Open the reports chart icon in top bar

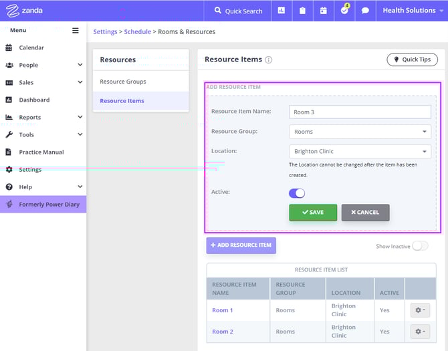(x=282, y=11)
